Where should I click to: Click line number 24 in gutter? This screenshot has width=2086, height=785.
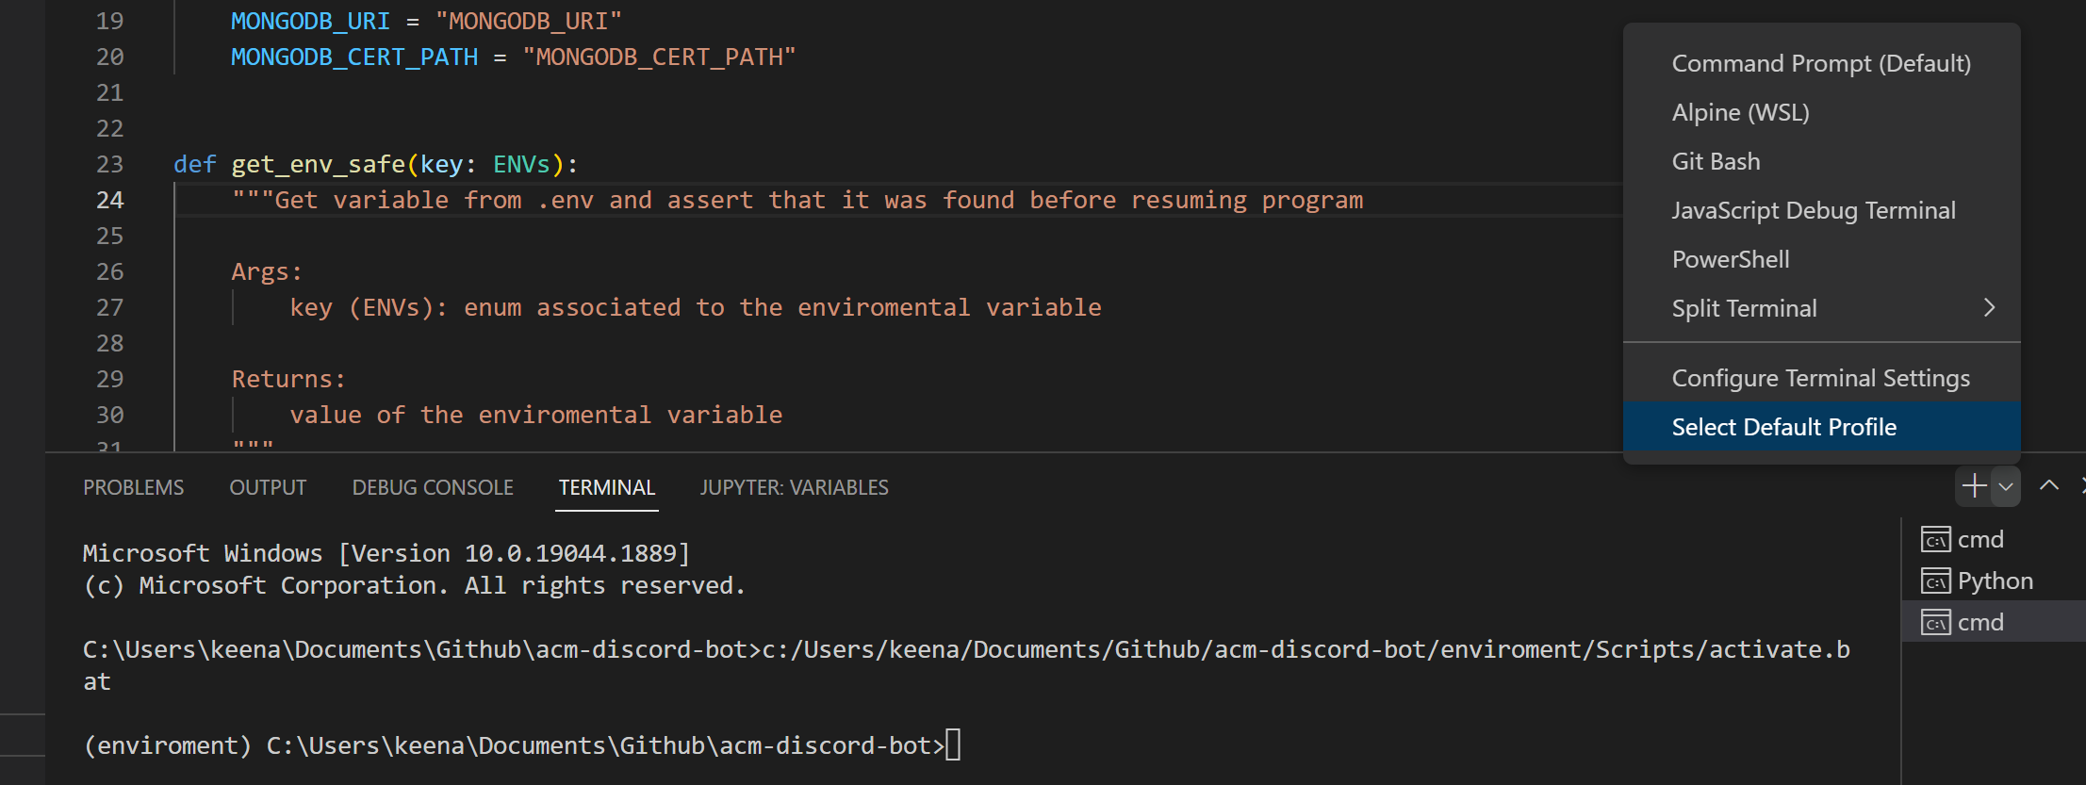tap(109, 200)
